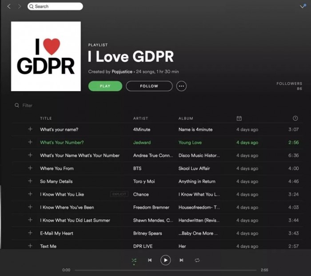Open artist 4Minute
Image resolution: width=311 pixels, height=276 pixels.
(x=142, y=130)
